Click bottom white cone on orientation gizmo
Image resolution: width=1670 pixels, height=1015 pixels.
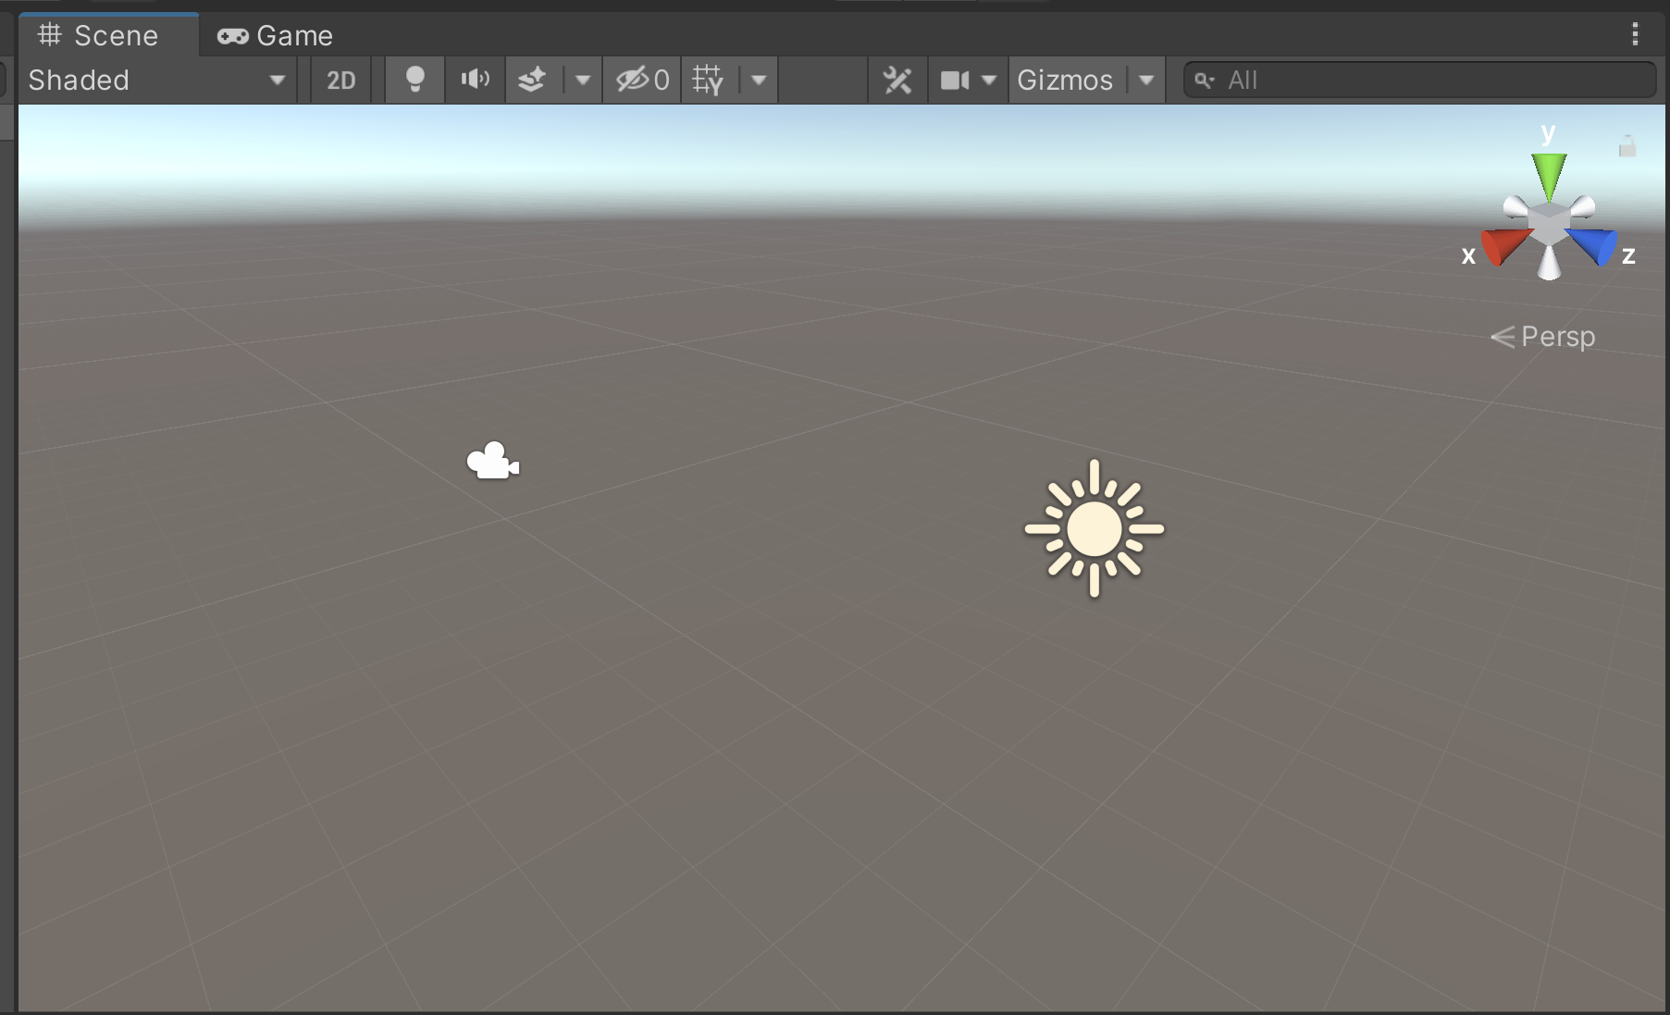[x=1549, y=263]
